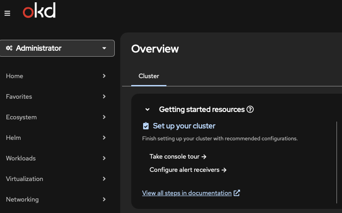This screenshot has width=342, height=213.
Task: Open the Administrator perspective dropdown
Action: (57, 48)
